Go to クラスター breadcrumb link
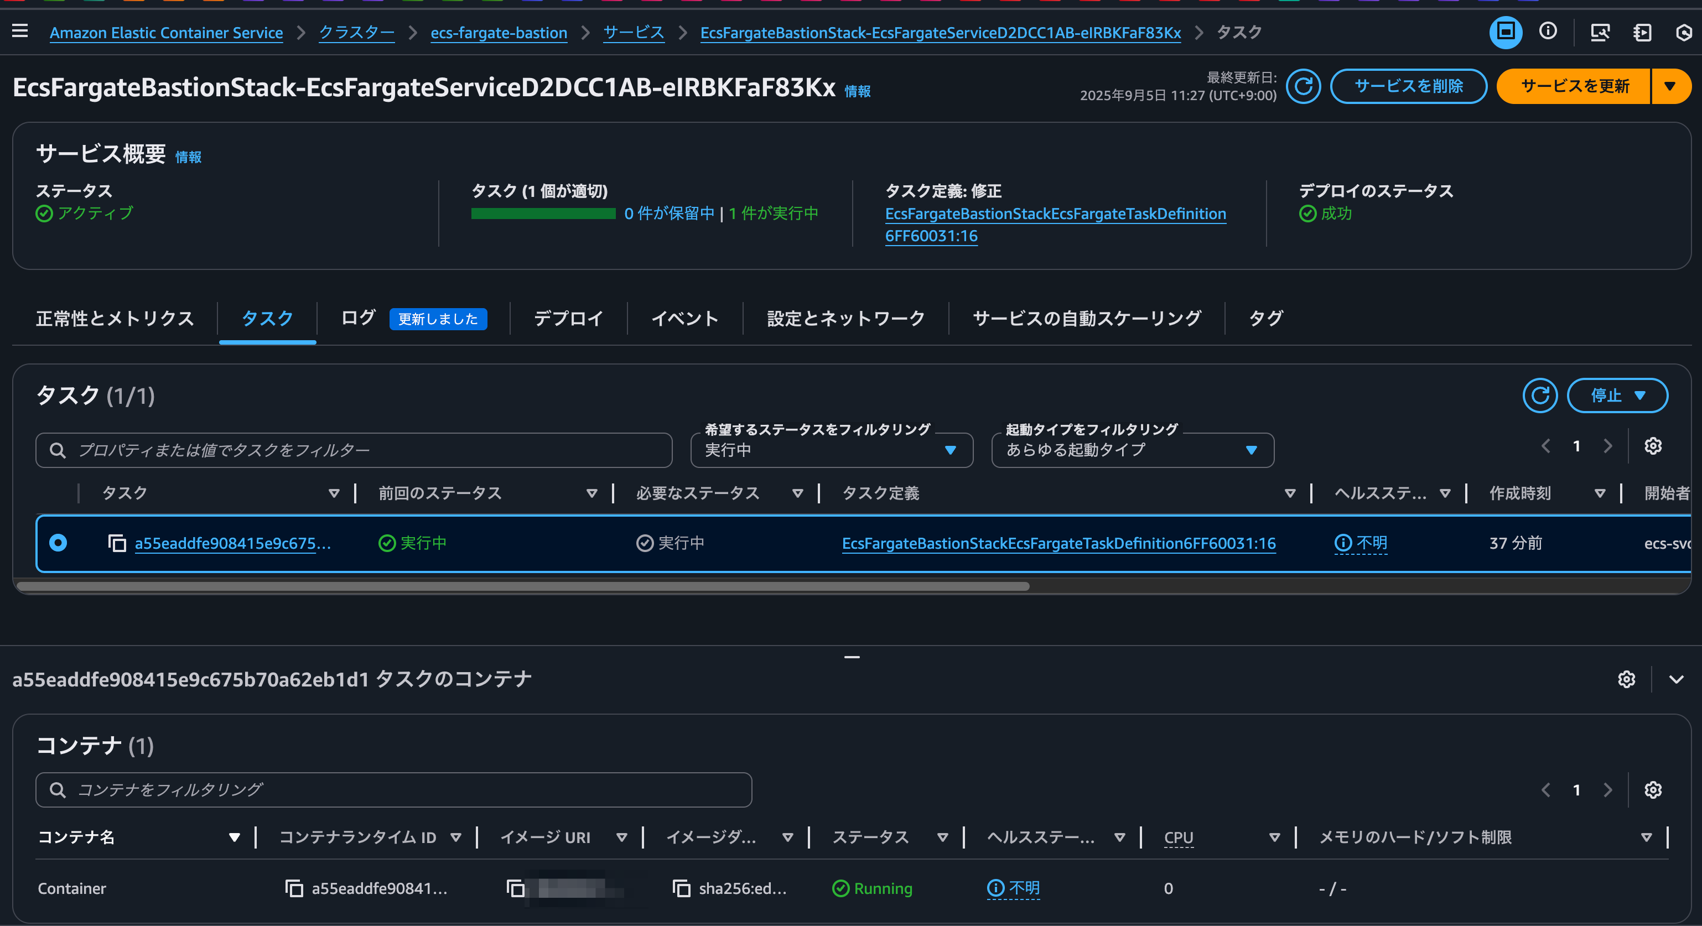The width and height of the screenshot is (1702, 926). pyautogui.click(x=357, y=33)
